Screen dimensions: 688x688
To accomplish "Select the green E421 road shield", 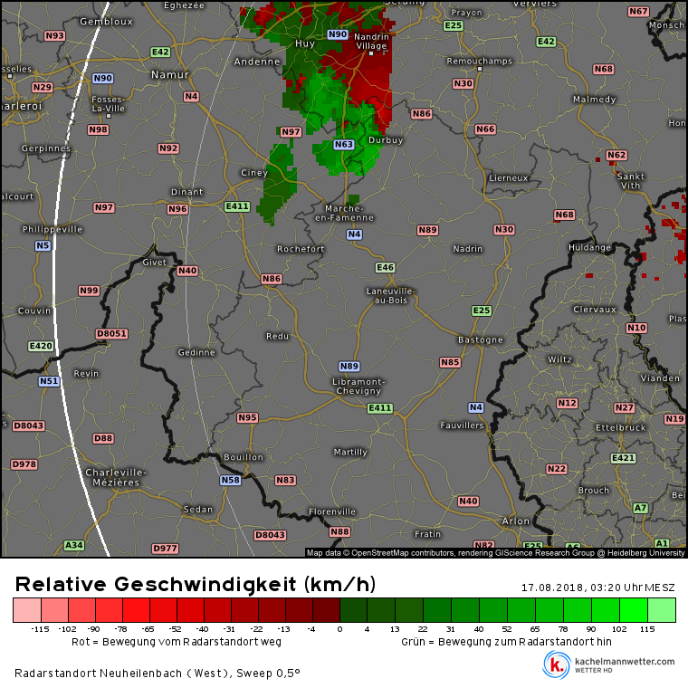I will [x=623, y=458].
